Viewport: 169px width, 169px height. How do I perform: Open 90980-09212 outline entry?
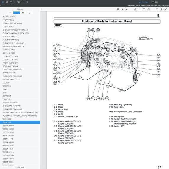click(8, 162)
